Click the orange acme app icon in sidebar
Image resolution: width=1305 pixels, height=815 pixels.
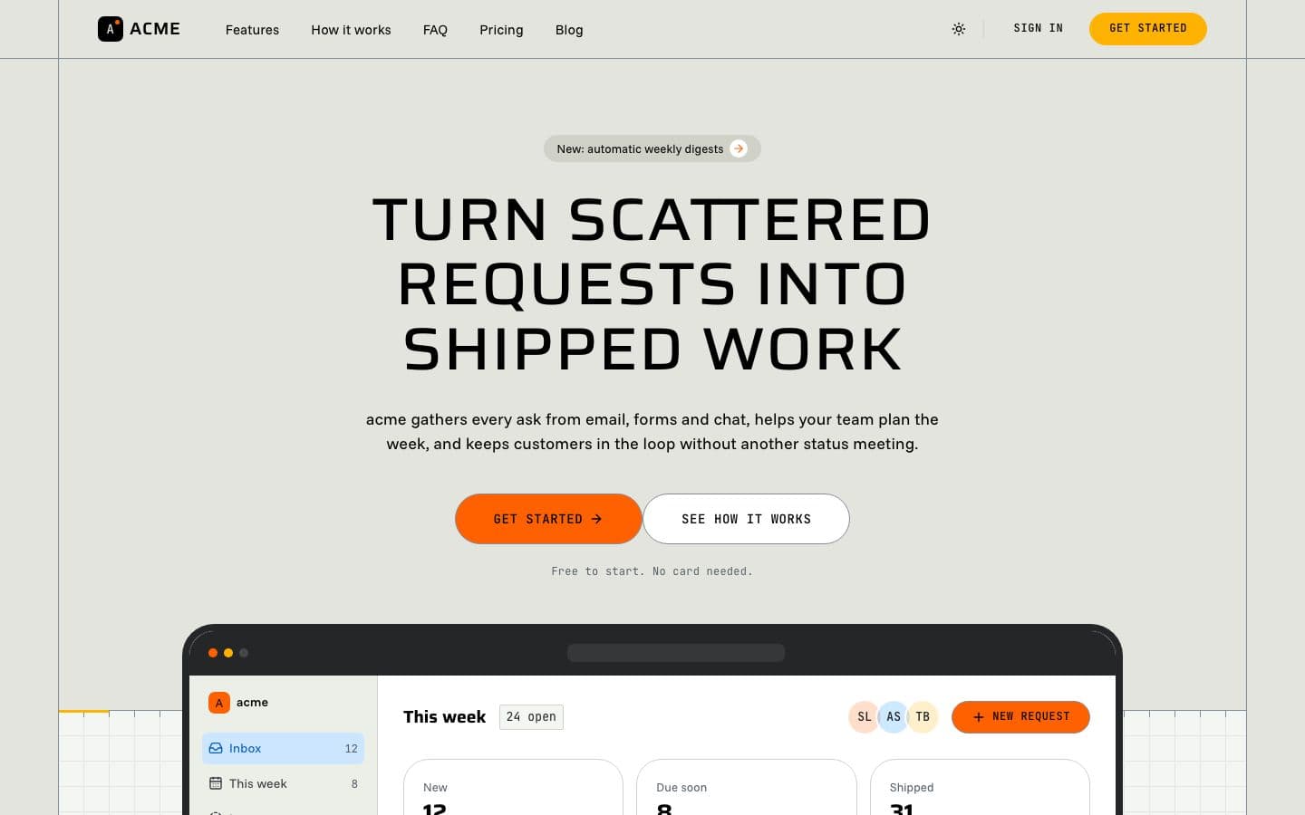(x=218, y=703)
